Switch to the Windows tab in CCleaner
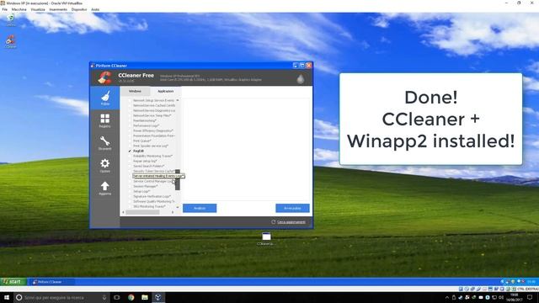 point(135,91)
